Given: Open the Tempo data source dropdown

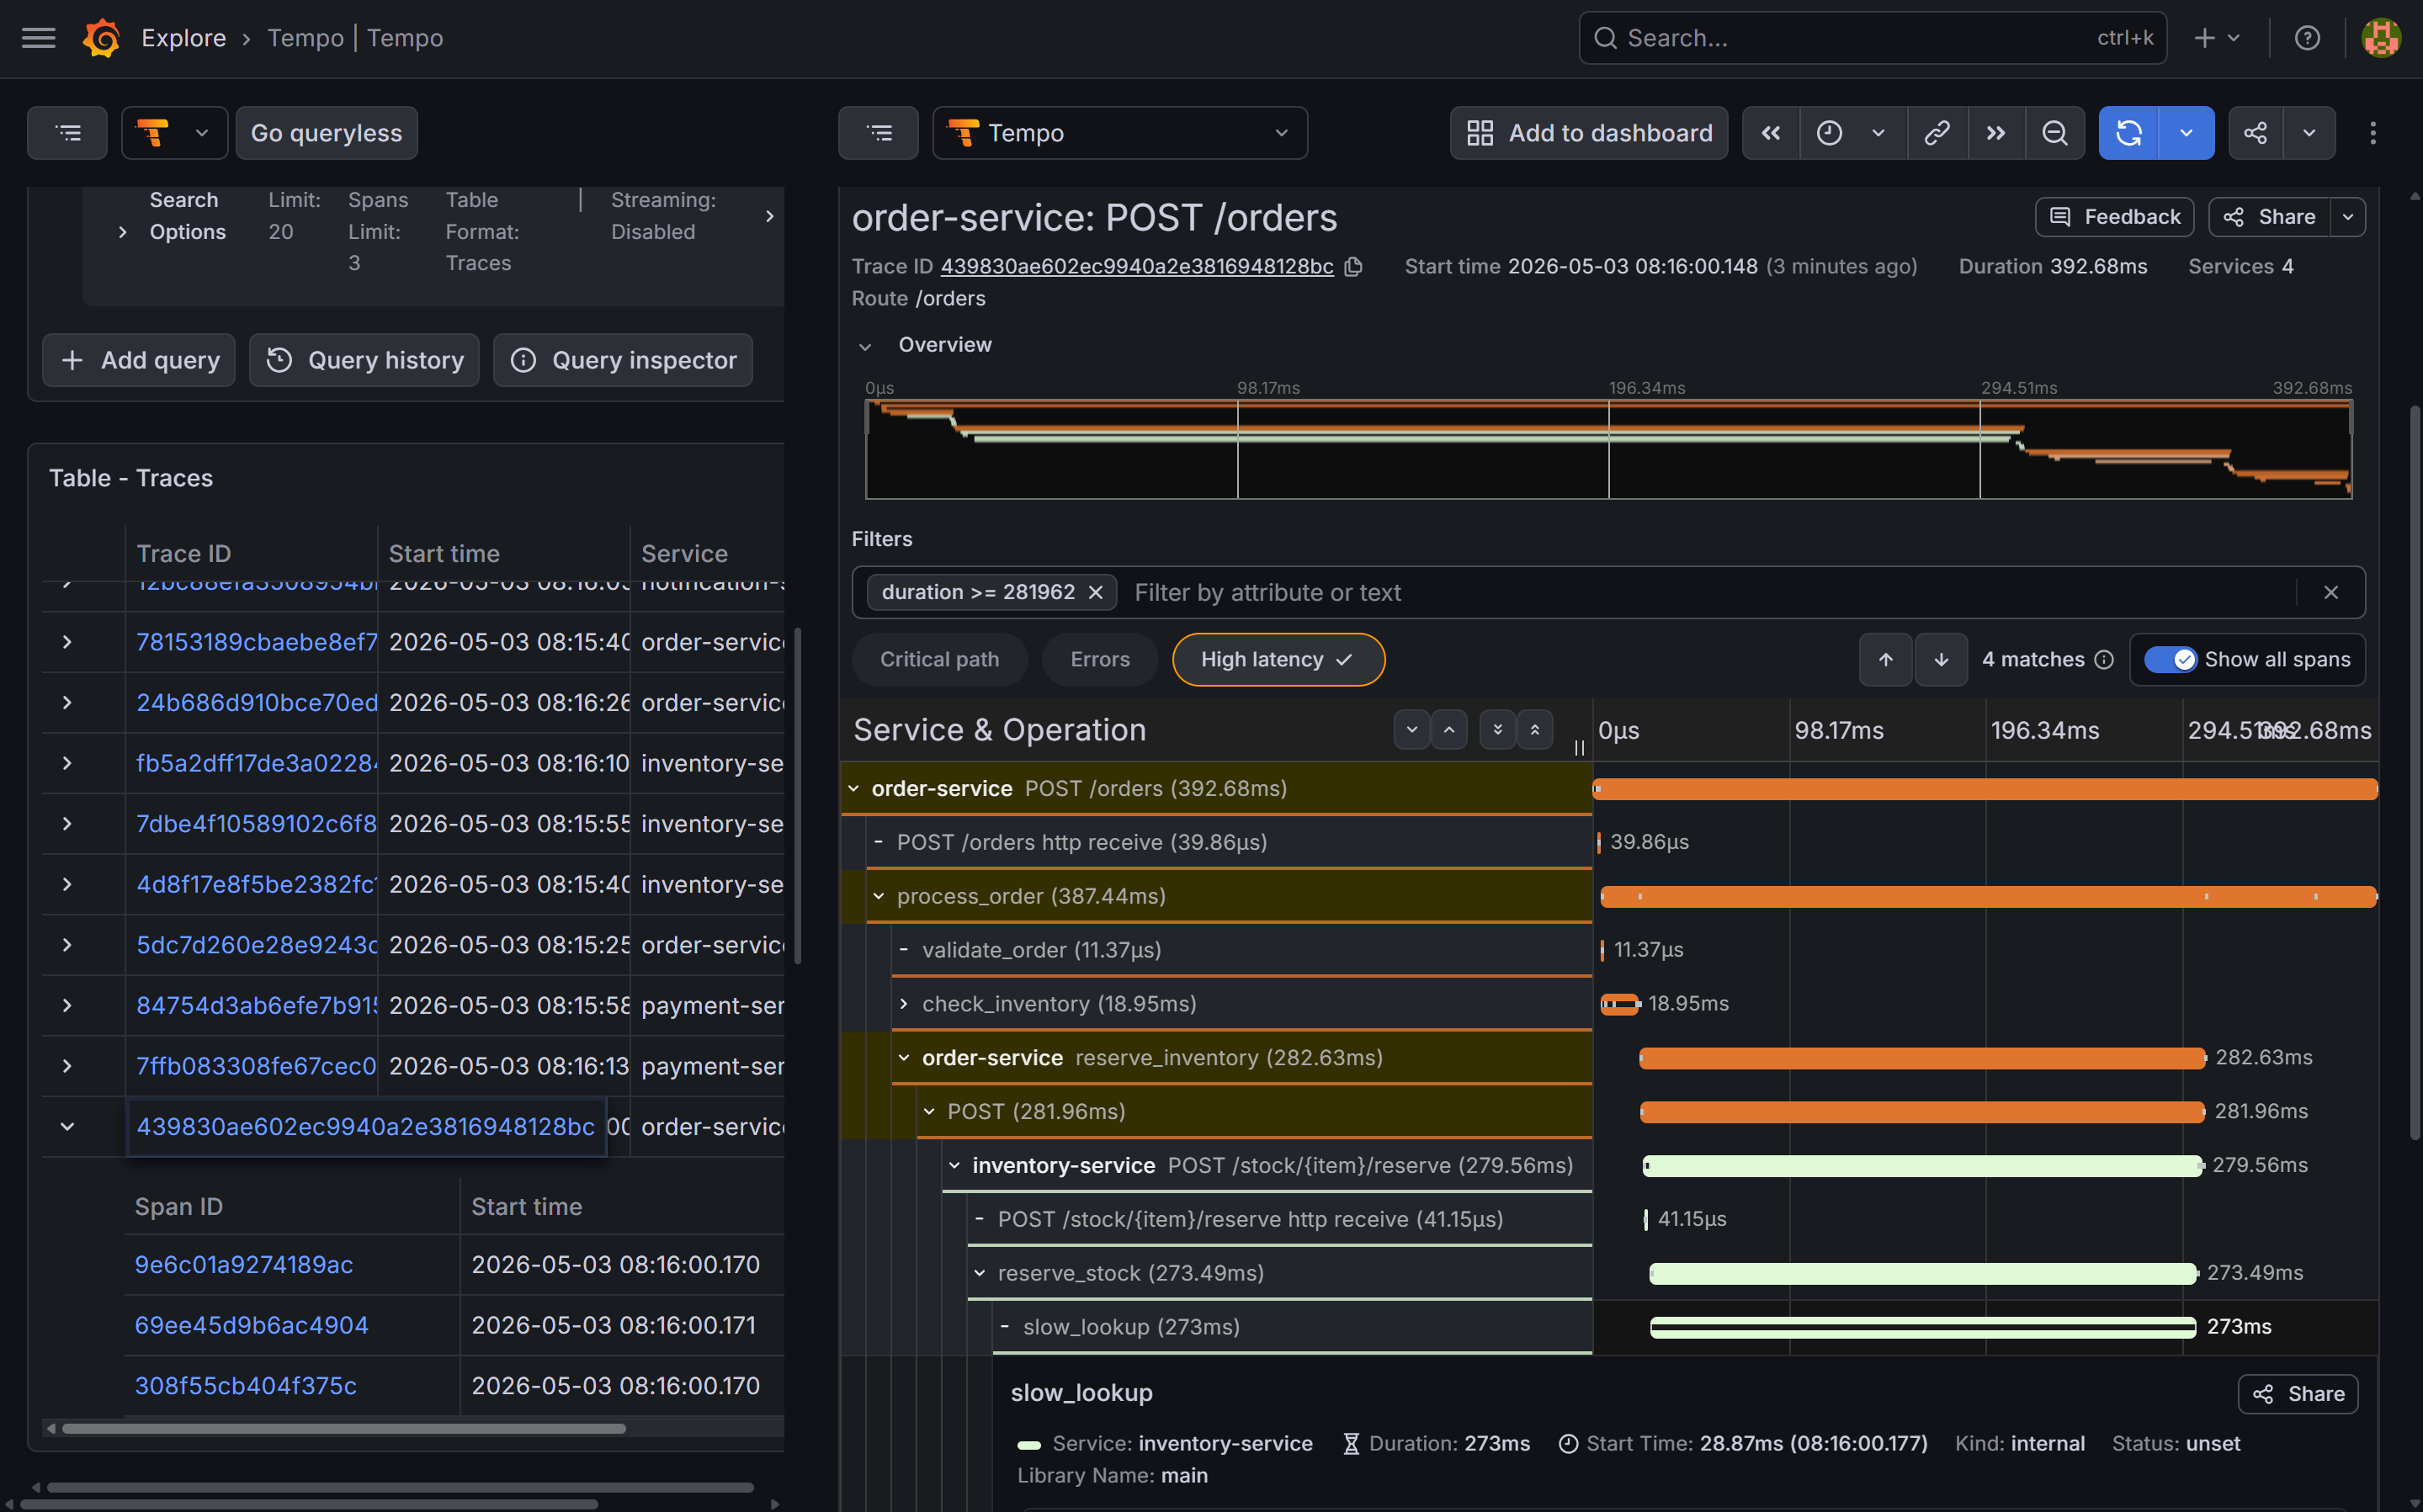Looking at the screenshot, I should (x=1120, y=133).
